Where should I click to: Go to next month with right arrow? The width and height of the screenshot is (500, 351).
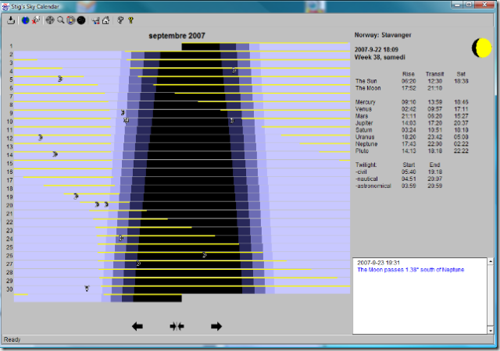(x=216, y=326)
